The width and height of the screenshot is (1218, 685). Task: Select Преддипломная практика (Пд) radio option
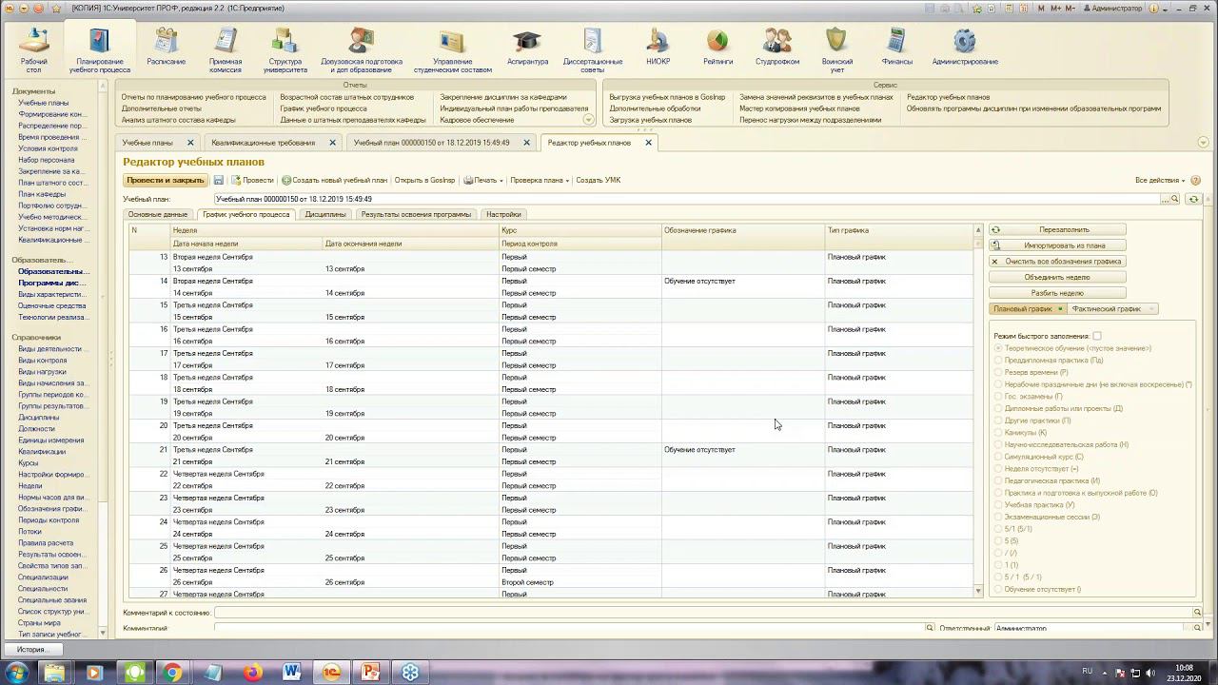[x=998, y=361]
